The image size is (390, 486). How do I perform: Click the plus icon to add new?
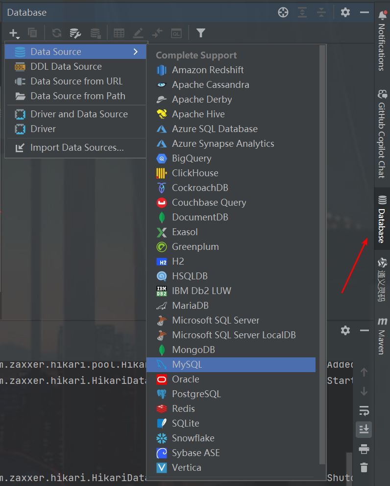tap(14, 33)
